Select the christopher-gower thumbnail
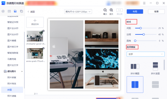 click(35, 36)
